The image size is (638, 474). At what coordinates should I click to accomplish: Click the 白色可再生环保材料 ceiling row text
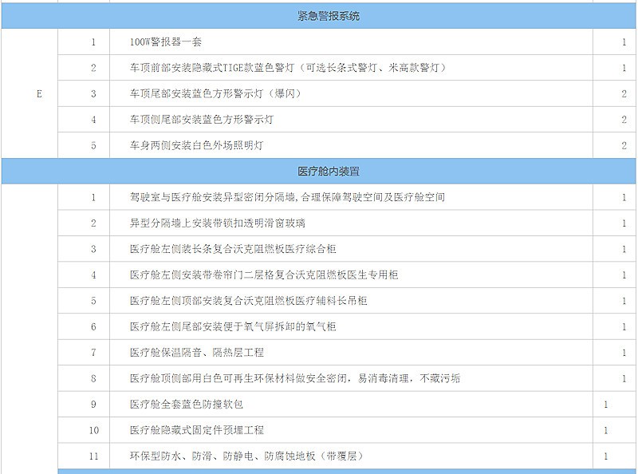coord(294,378)
